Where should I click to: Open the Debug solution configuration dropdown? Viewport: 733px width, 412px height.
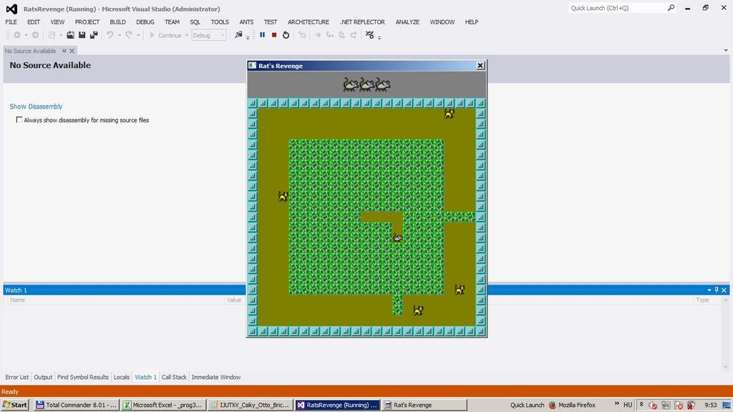click(209, 35)
